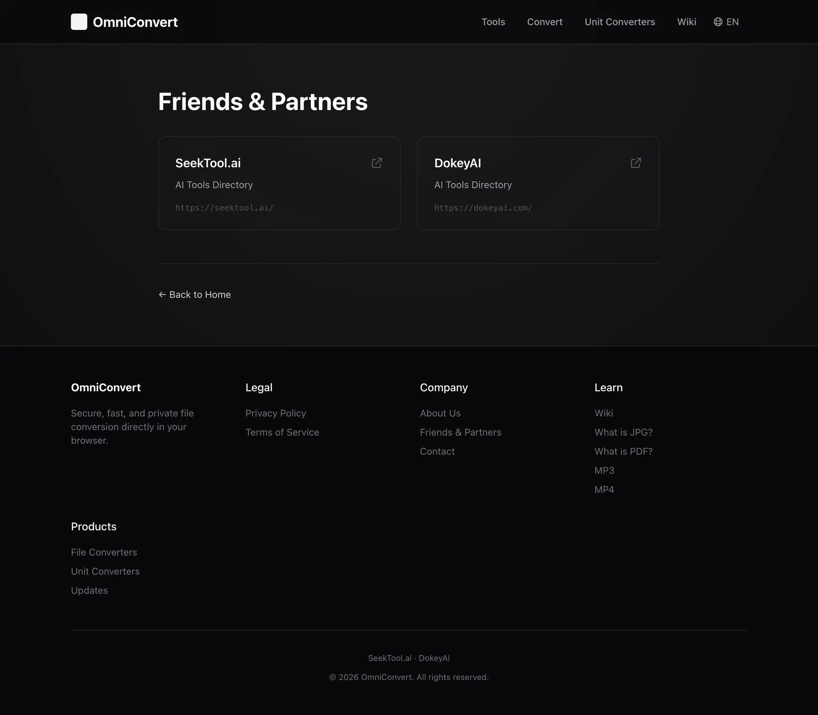
Task: Open the Tools navigation menu
Action: (493, 22)
